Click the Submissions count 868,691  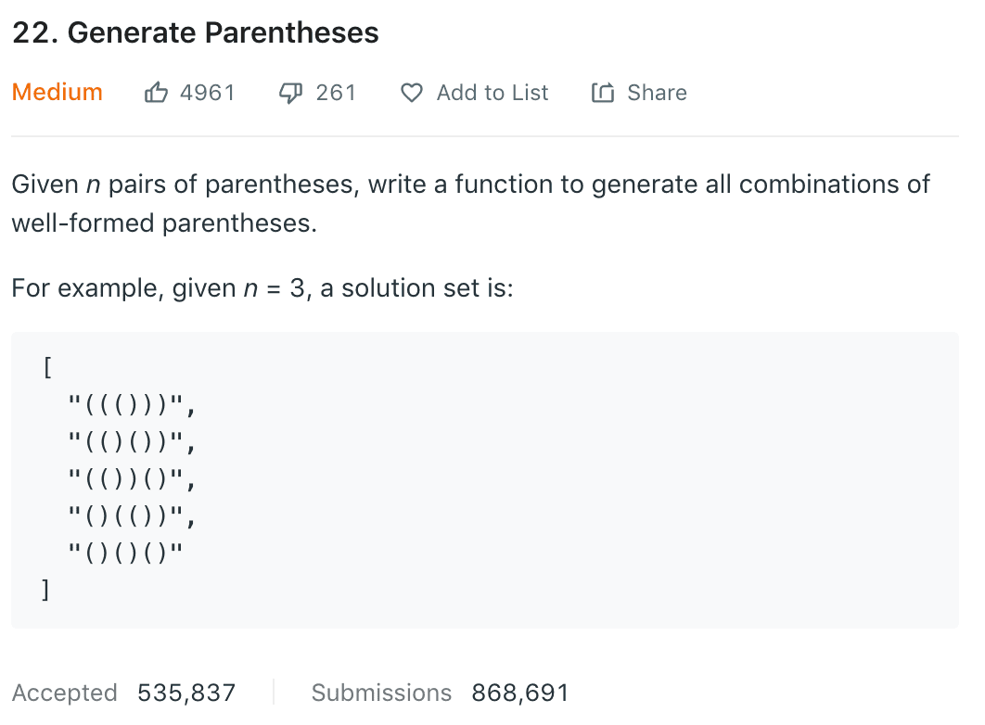click(x=519, y=693)
